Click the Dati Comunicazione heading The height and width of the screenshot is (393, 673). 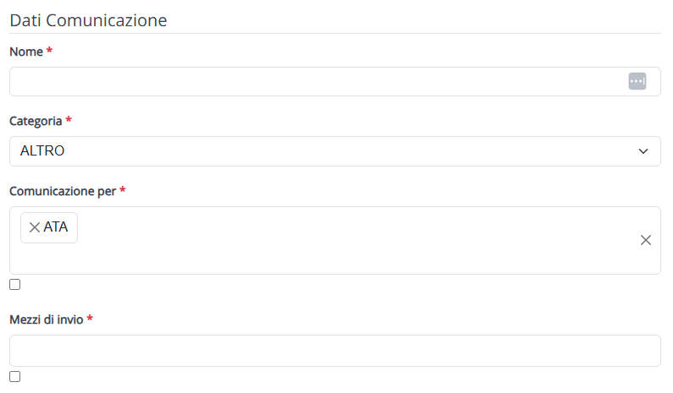[88, 20]
